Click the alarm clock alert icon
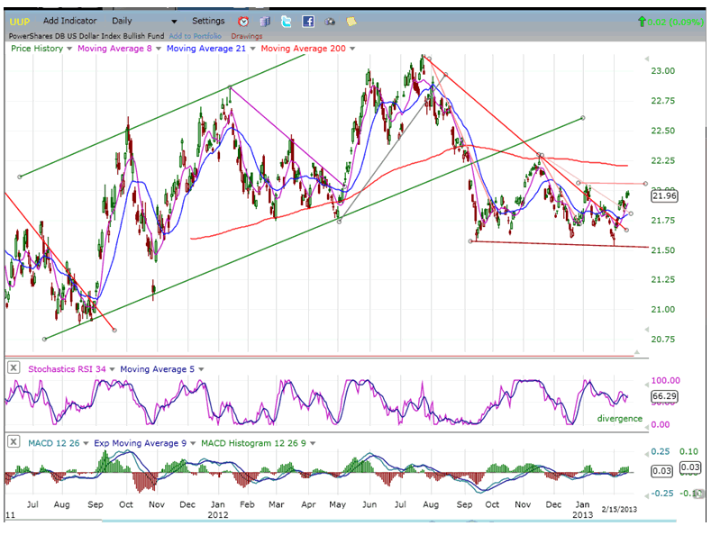The height and width of the screenshot is (535, 711). point(244,21)
